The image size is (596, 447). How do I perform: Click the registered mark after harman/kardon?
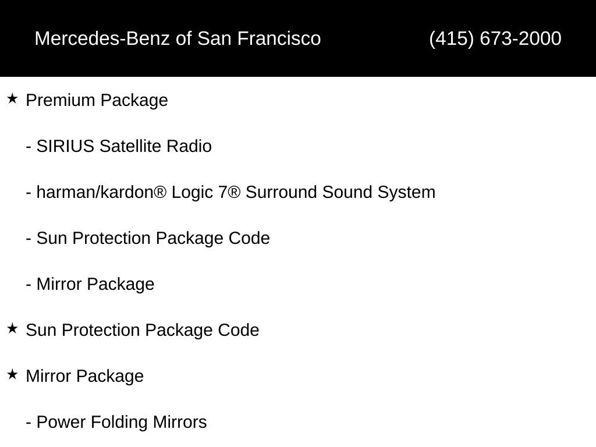pos(160,191)
